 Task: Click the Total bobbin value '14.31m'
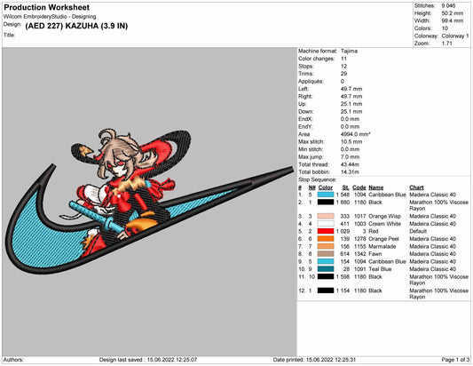point(350,172)
